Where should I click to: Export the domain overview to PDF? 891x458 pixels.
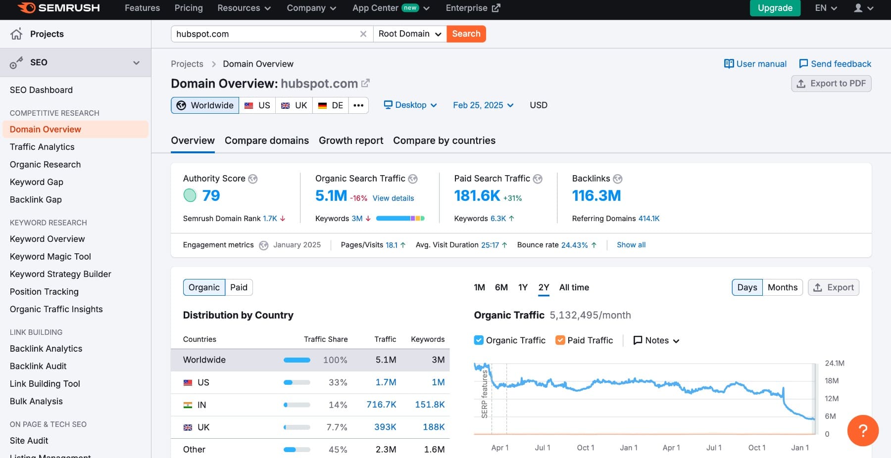[x=831, y=83]
